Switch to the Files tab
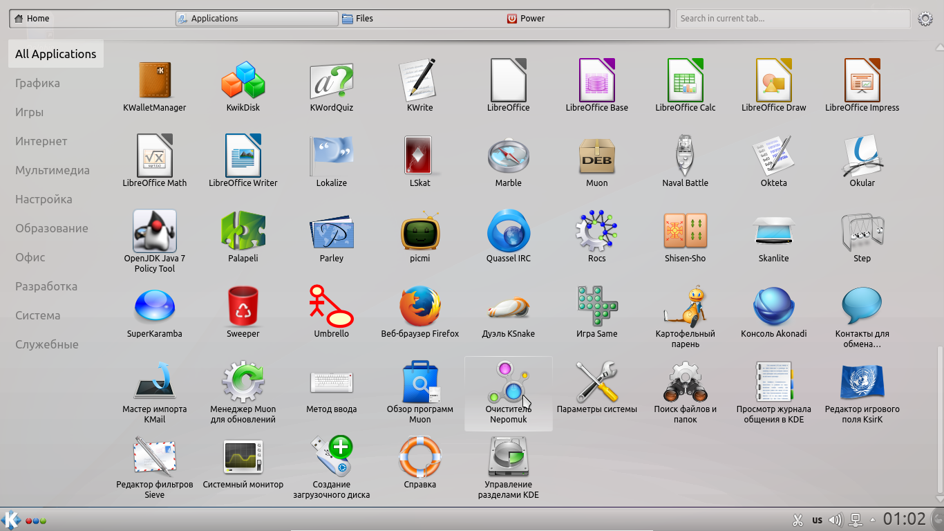The image size is (944, 531). pyautogui.click(x=364, y=19)
